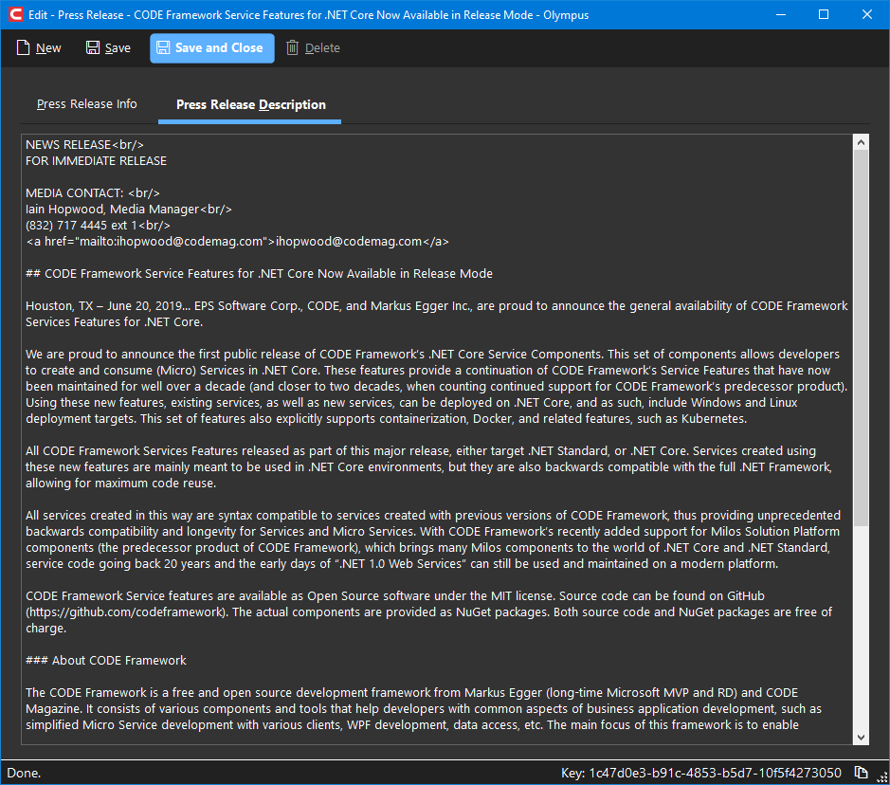Click the Save and Close button
Screen dimensions: 890x785
click(x=211, y=48)
